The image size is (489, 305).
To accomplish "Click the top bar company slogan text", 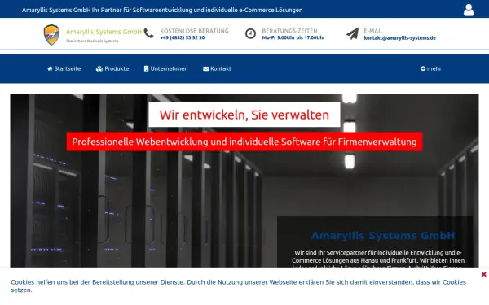I will coord(162,10).
